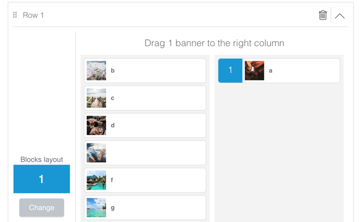Click the letter a label in right column
This screenshot has height=222, width=361.
point(271,71)
